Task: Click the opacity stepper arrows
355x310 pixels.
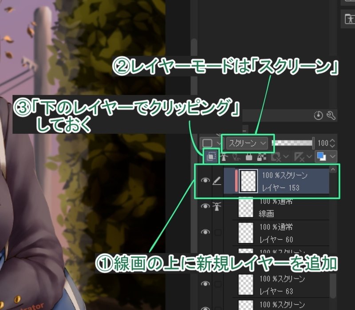Action: tap(332, 143)
